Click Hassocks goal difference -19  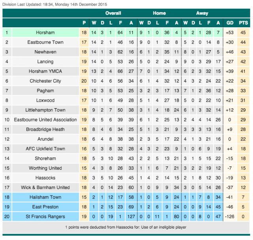pyautogui.click(x=230, y=178)
